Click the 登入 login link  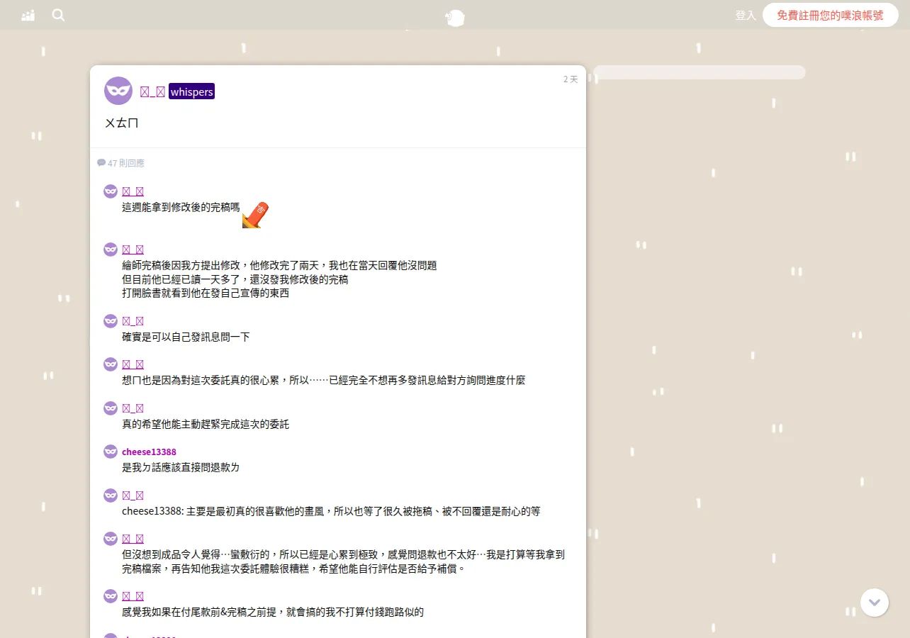click(x=746, y=15)
